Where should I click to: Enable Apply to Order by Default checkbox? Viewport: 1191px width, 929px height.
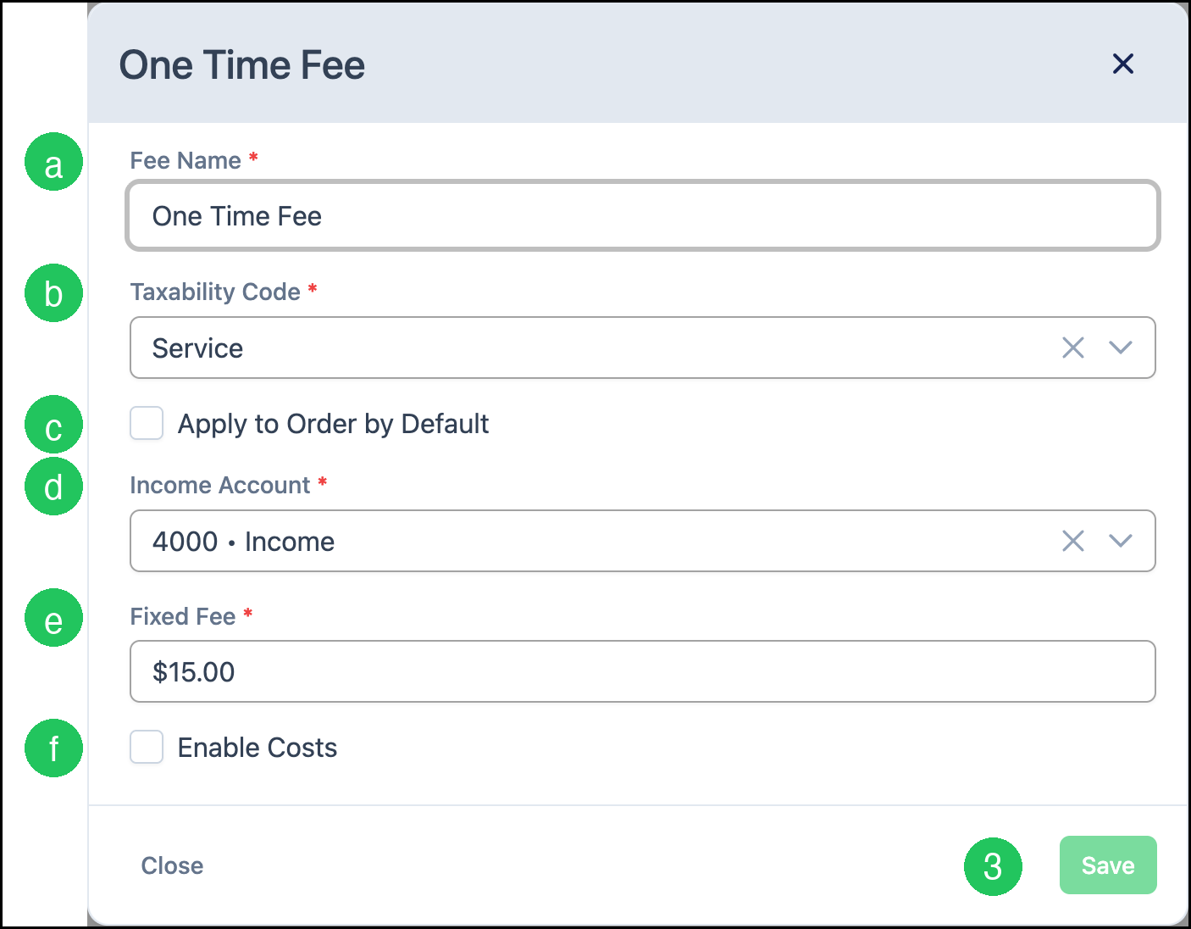(x=147, y=423)
